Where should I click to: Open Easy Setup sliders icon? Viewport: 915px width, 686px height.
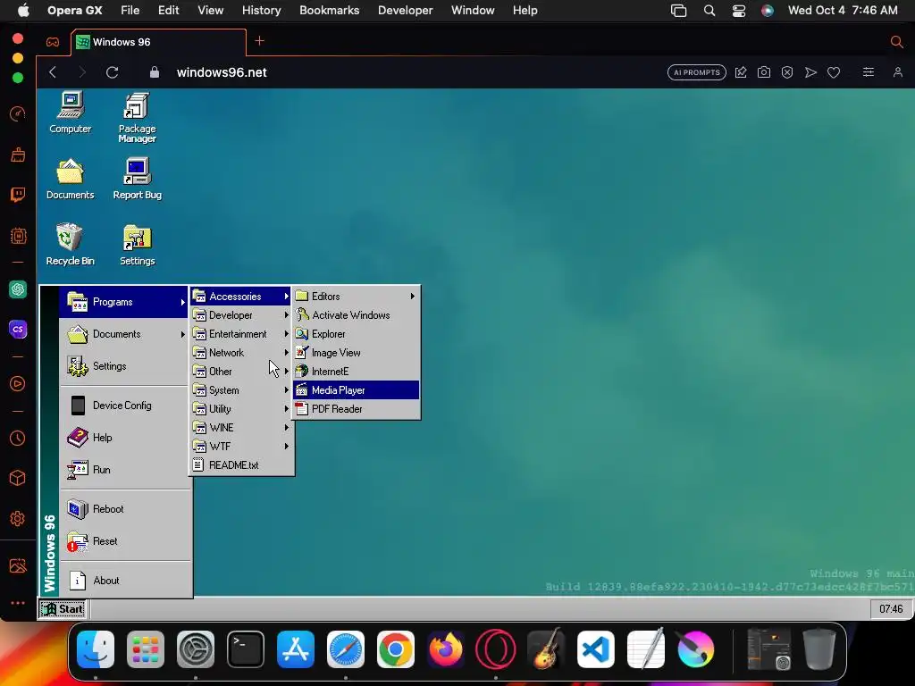point(869,72)
